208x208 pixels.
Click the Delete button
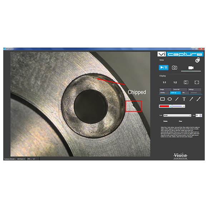(165, 121)
